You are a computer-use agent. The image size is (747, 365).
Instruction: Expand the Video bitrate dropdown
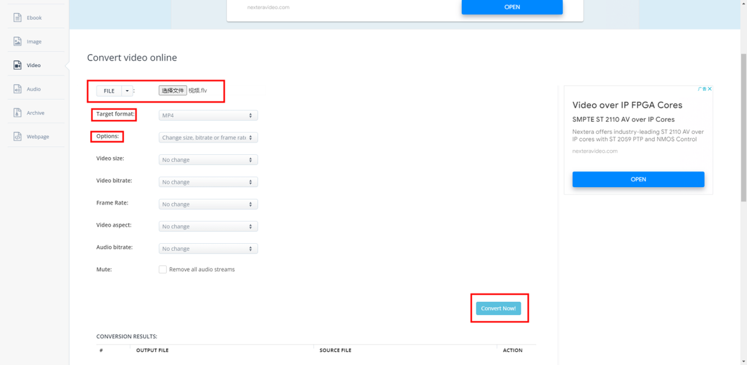(x=208, y=182)
